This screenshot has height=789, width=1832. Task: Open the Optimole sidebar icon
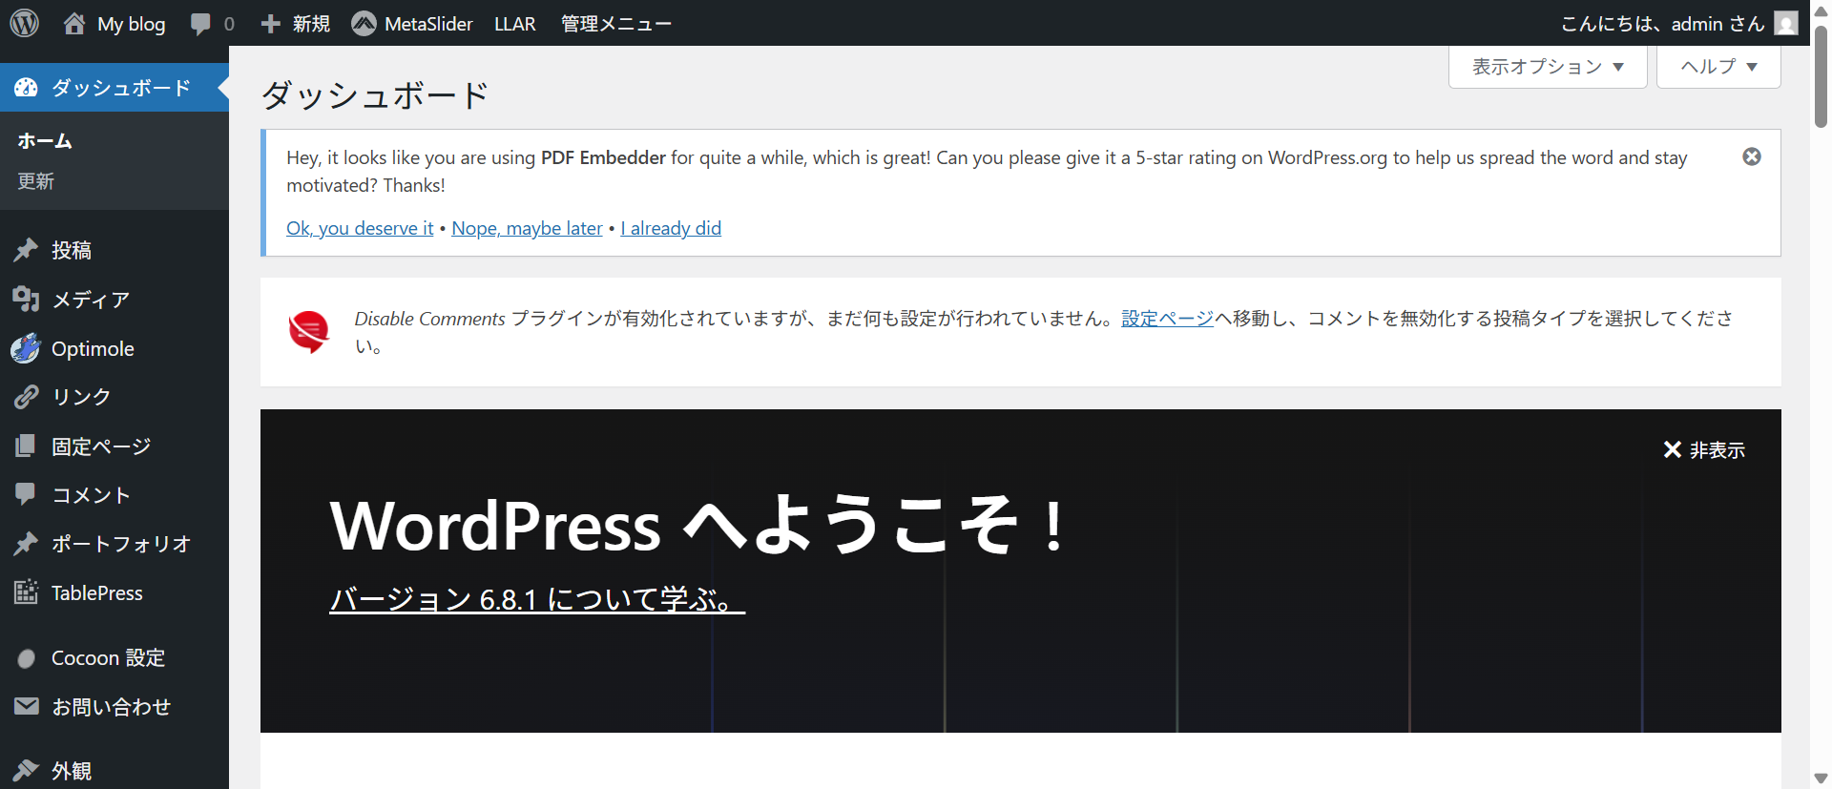click(x=26, y=349)
